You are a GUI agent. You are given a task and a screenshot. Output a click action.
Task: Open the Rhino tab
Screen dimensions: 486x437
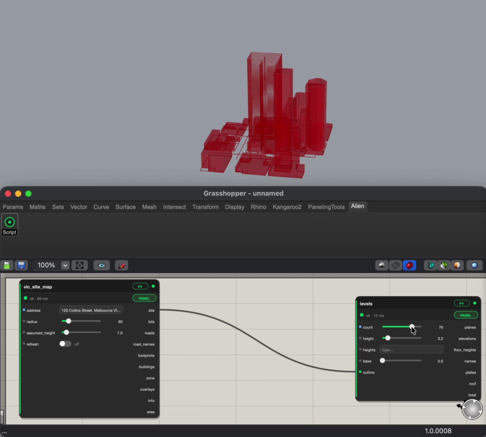click(x=259, y=207)
